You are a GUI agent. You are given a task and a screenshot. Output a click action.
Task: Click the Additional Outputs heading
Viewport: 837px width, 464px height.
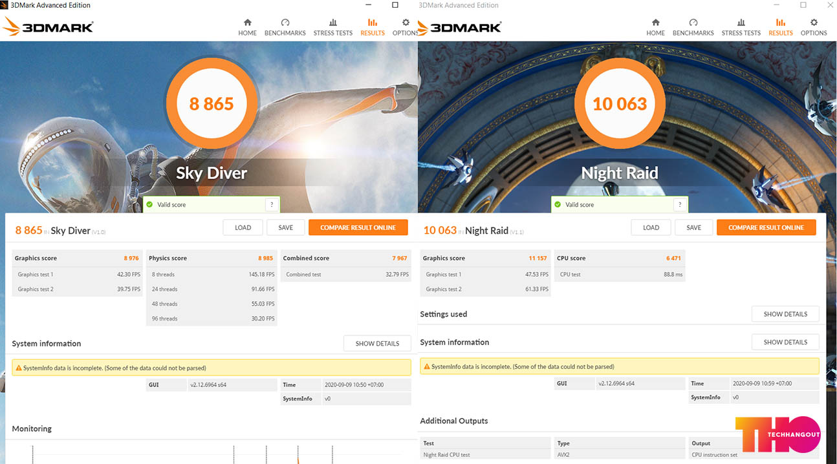(x=454, y=421)
